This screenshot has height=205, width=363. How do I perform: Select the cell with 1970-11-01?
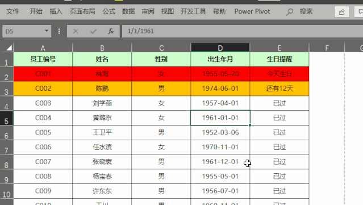coord(220,147)
